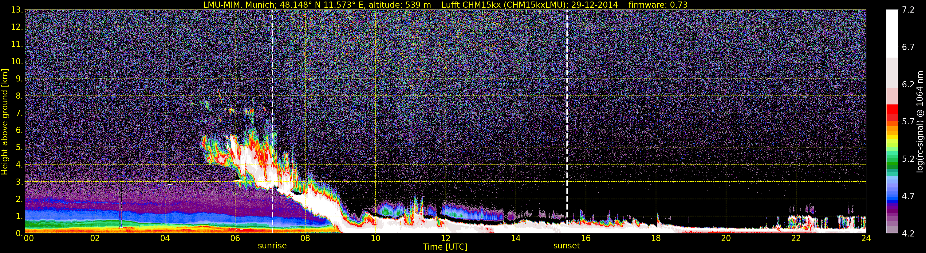This screenshot has width=926, height=253.
Task: Click the '5.2' value on the colorbar
Action: pyautogui.click(x=908, y=159)
